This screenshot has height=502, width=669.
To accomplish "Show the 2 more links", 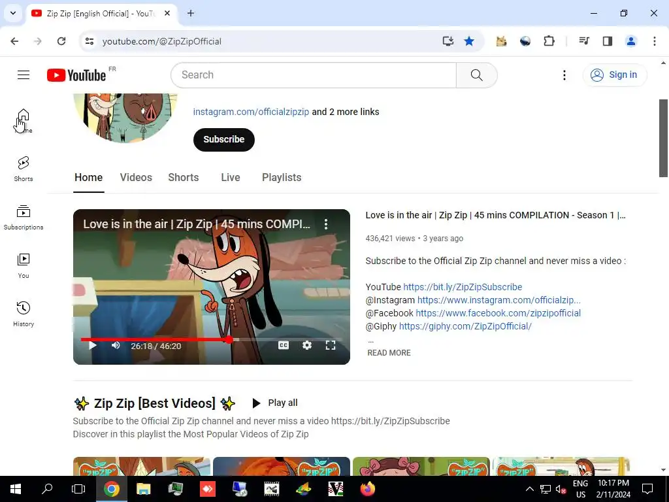I will coord(346,112).
